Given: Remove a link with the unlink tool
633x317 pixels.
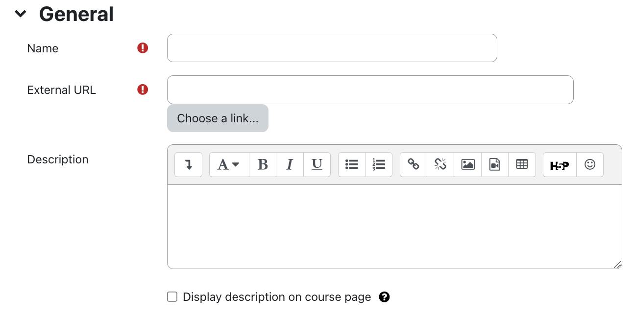Looking at the screenshot, I should [440, 164].
